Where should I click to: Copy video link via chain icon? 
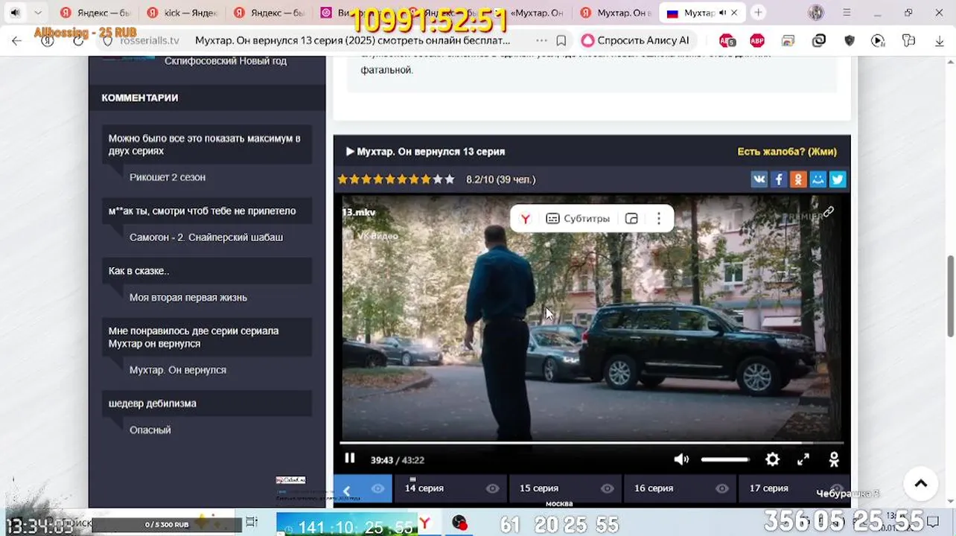click(x=829, y=212)
